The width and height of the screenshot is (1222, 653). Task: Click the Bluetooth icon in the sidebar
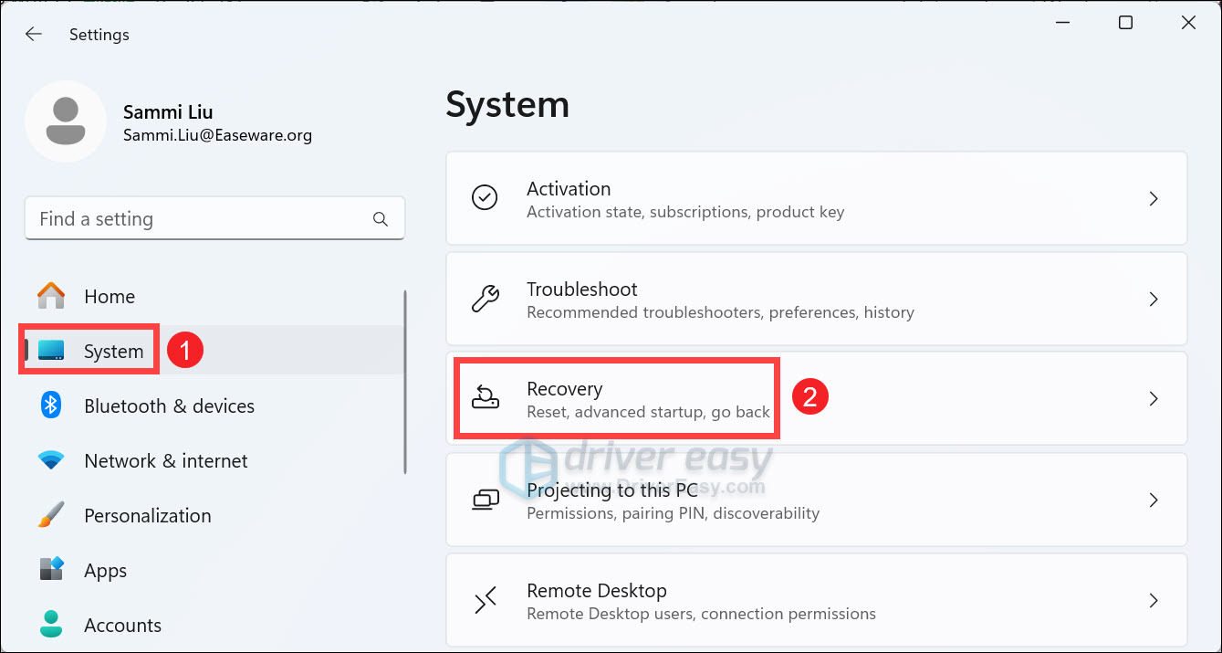click(50, 405)
